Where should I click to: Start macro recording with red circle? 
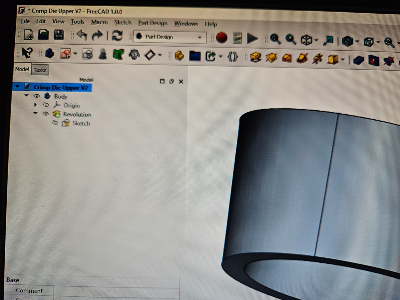tap(221, 38)
